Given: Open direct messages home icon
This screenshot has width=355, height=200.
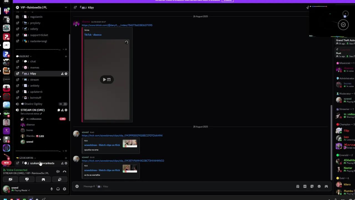Looking at the screenshot, I should pos(6,1).
